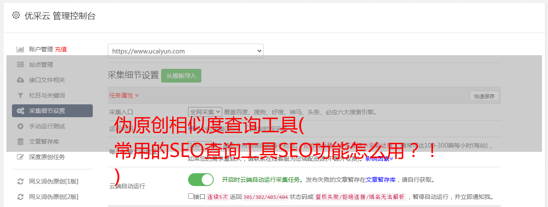Viewport: 548px width, 207px height.
Task: Click the 采集细节设置 heading
Action: point(133,75)
